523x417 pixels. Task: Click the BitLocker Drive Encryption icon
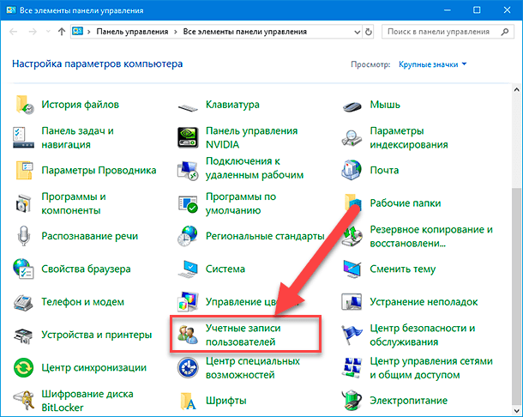[25, 401]
